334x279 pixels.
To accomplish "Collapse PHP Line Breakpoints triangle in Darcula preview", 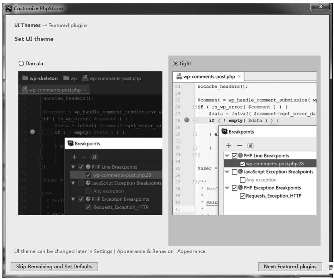I will [73, 167].
